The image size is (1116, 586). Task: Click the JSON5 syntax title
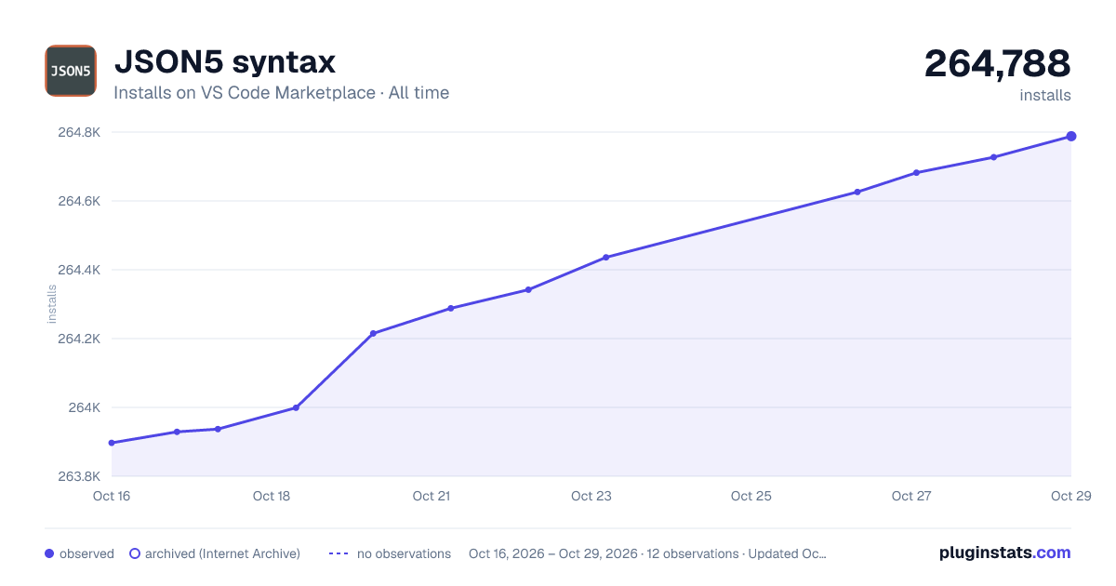pos(224,62)
